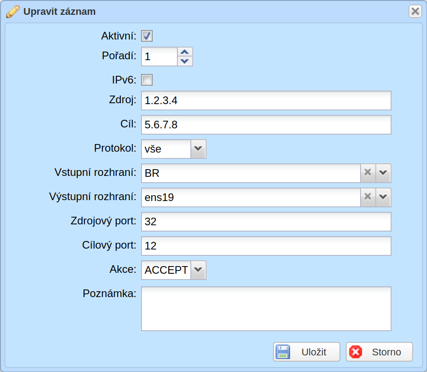Decrease the Pořadí value with down arrow
Viewport: 427px width, 372px height.
(x=185, y=61)
